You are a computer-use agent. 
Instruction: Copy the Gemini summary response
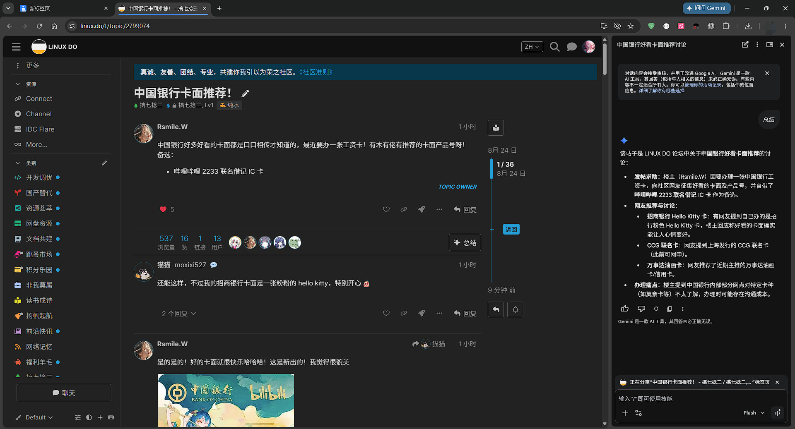click(x=670, y=309)
